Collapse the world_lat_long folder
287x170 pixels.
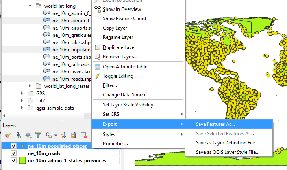[x=30, y=6]
